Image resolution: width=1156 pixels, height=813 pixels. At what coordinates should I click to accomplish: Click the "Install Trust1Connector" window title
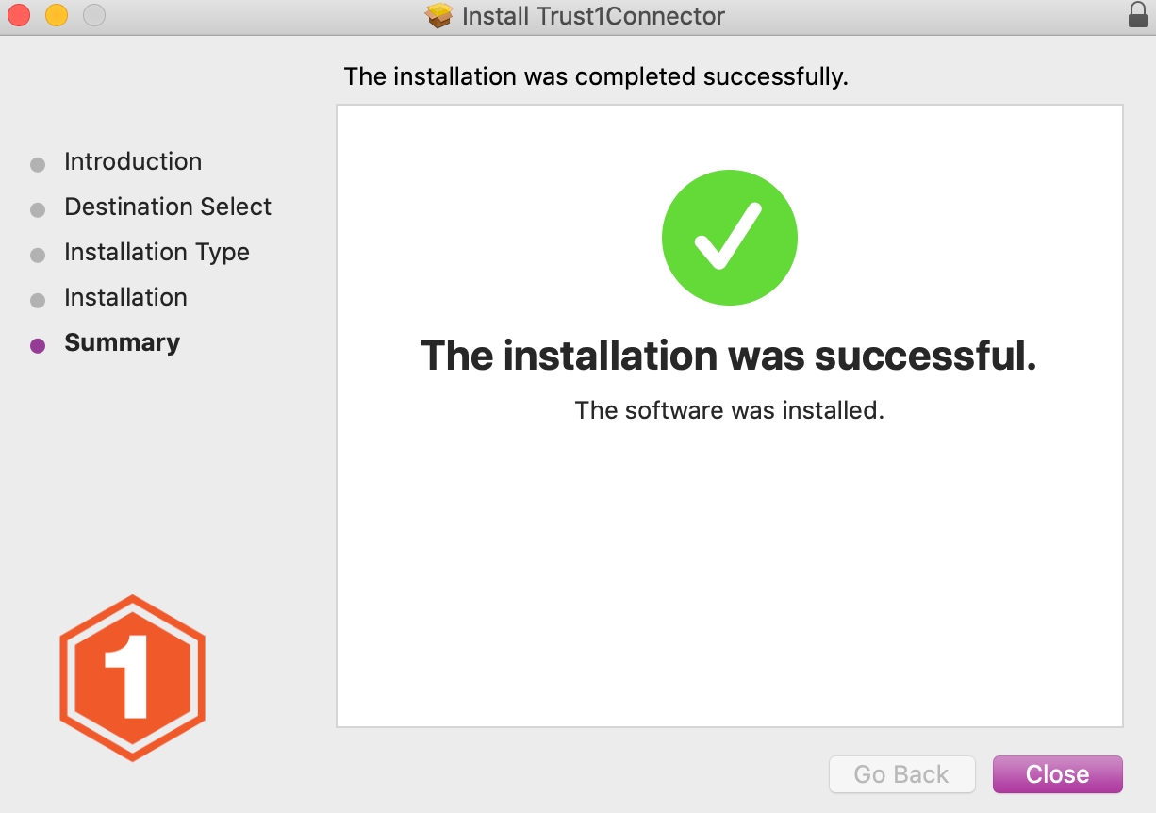pyautogui.click(x=593, y=16)
